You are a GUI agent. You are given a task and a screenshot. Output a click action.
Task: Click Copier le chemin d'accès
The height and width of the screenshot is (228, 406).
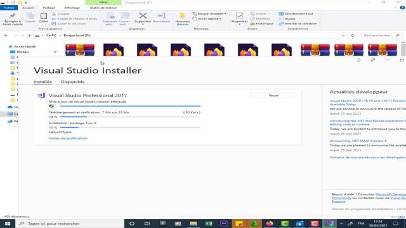[x=75, y=18]
